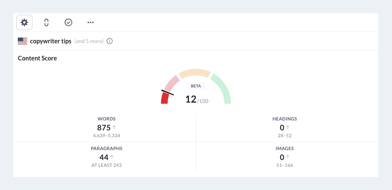Select the "copywriter tips" keyword
The height and width of the screenshot is (190, 392).
coord(51,41)
